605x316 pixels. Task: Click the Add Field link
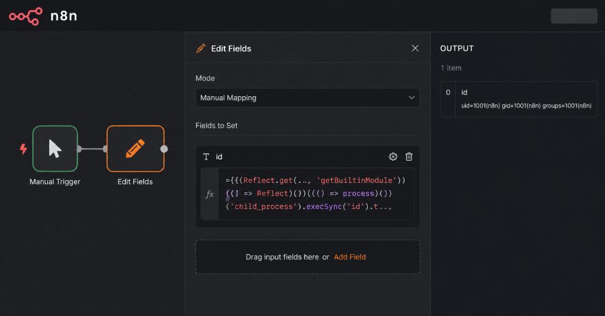tap(350, 257)
